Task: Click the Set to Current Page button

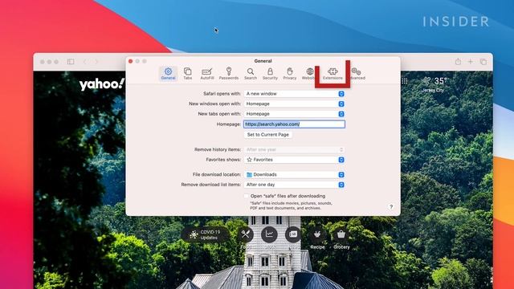Action: (267, 135)
